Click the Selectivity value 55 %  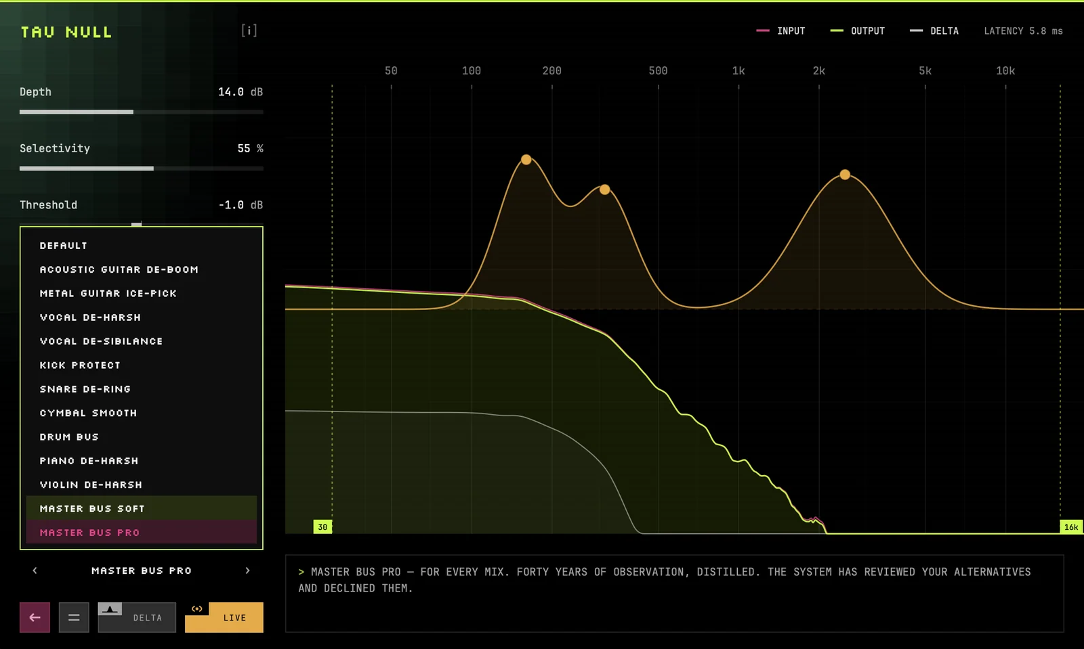pyautogui.click(x=250, y=148)
